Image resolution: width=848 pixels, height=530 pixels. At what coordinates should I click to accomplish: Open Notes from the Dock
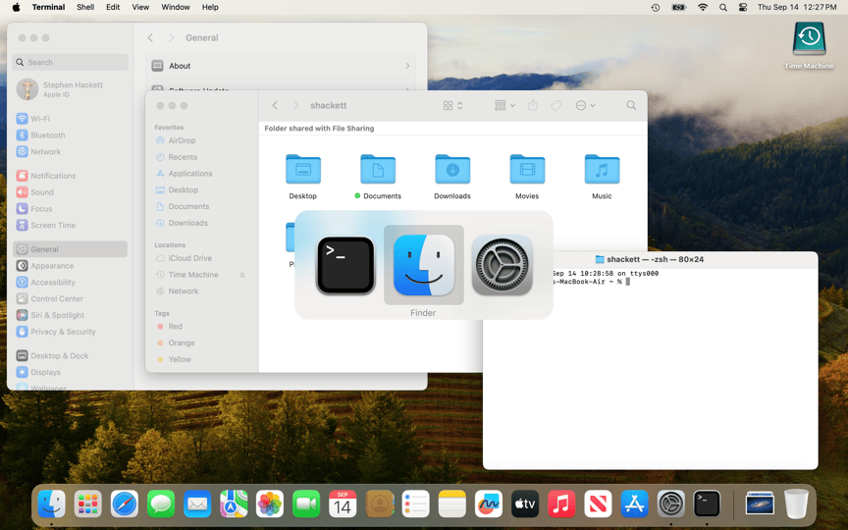click(x=452, y=504)
